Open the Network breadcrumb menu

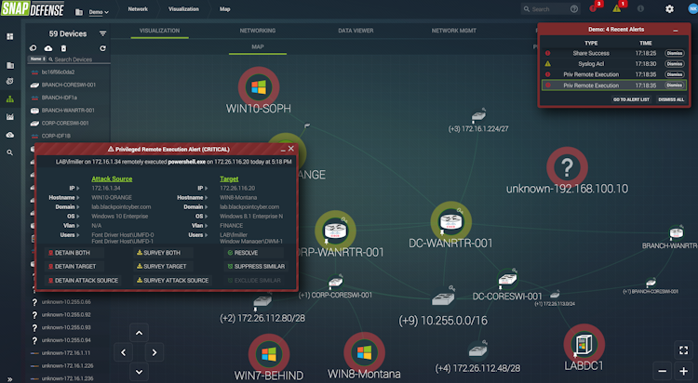pos(138,9)
